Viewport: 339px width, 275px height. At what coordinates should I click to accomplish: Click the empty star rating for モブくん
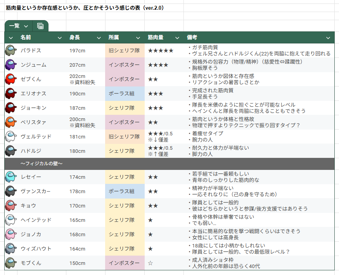coord(150,263)
